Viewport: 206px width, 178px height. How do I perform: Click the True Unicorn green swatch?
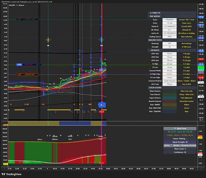170,94
